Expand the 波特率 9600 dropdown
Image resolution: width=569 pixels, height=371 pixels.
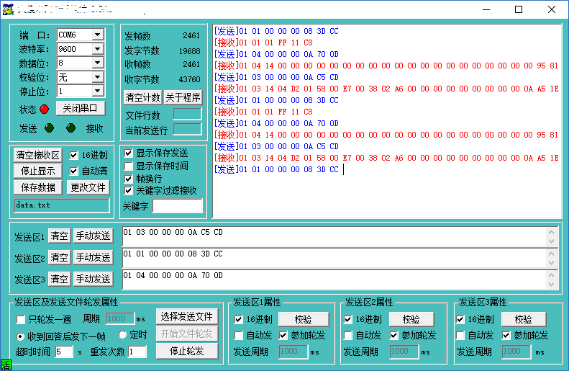point(98,49)
